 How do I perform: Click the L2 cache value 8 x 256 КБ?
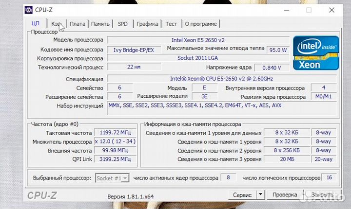pyautogui.click(x=287, y=150)
